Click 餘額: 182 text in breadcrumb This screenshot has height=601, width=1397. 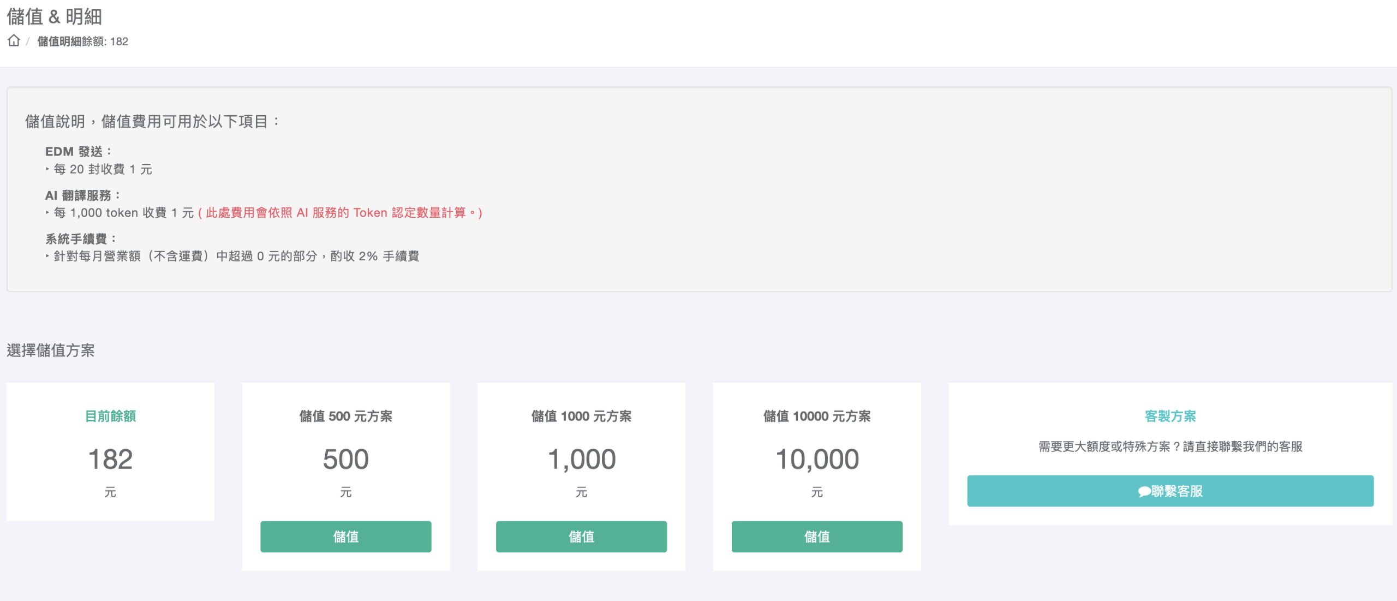(x=105, y=41)
